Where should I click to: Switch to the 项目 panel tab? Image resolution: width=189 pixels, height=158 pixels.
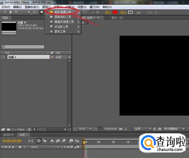[x=5, y=18]
